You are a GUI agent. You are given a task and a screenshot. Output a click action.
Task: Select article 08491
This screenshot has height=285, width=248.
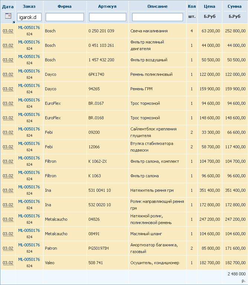coord(94,234)
